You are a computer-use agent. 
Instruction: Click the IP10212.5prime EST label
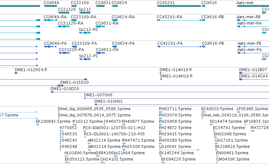88,122
